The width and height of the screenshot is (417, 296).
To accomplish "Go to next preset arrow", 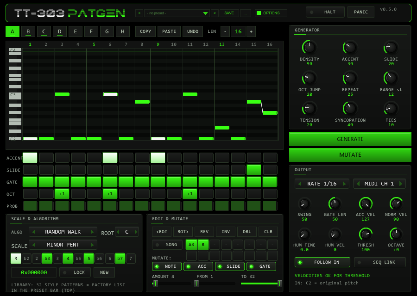I will (215, 13).
